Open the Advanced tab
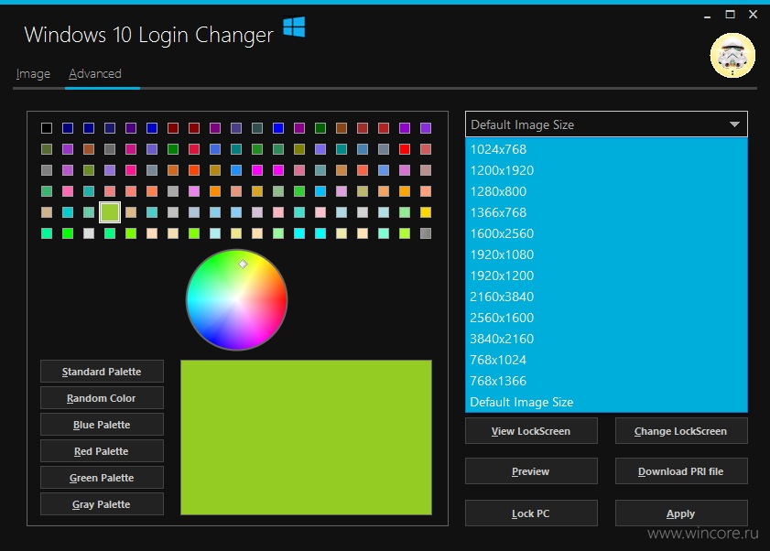 pyautogui.click(x=95, y=73)
